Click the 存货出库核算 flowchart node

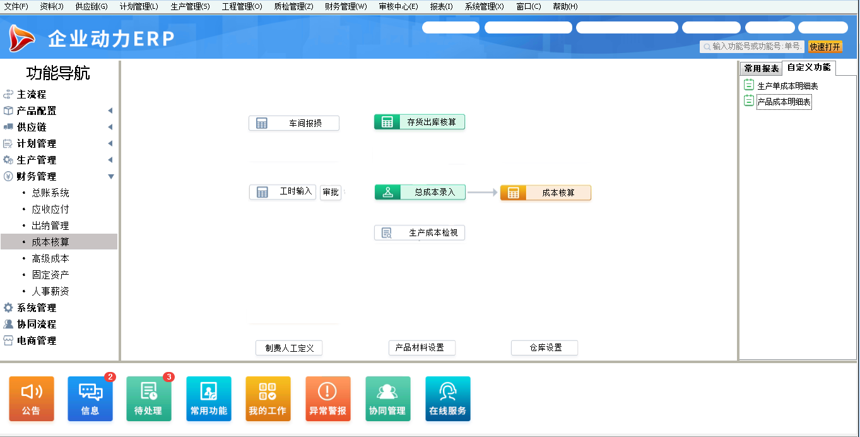[419, 121]
